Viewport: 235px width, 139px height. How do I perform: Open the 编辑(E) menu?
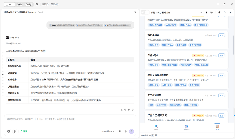pyautogui.click(x=45, y=4)
